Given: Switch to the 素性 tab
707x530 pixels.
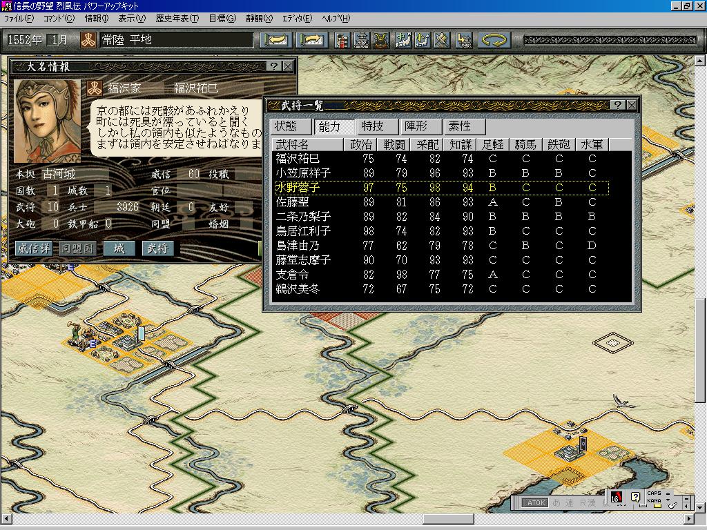Looking at the screenshot, I should click(465, 126).
